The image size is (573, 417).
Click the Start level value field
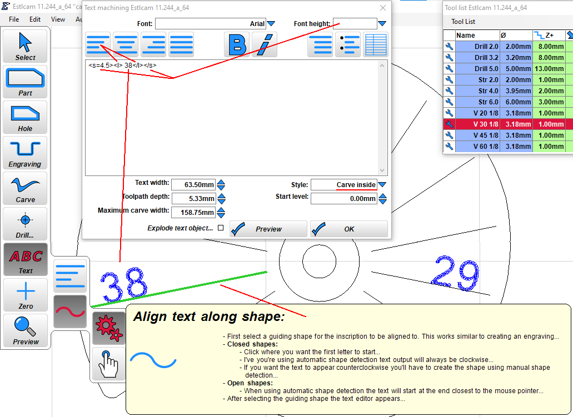[344, 199]
